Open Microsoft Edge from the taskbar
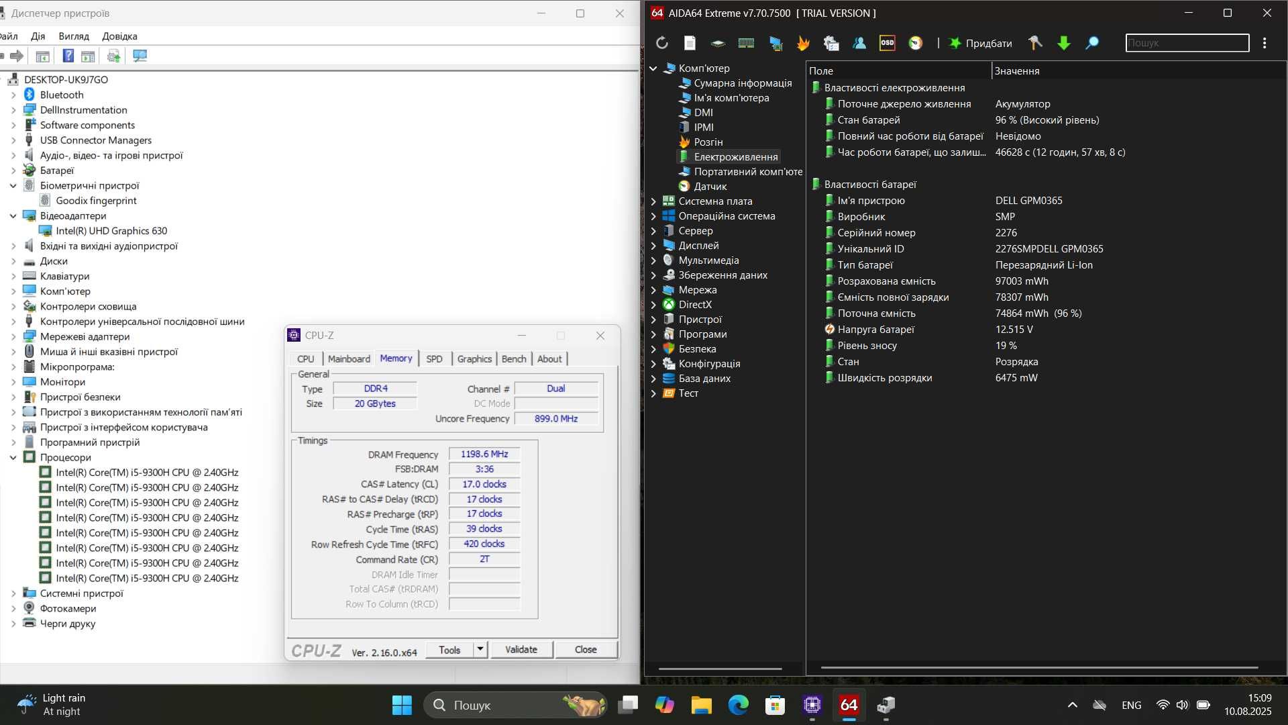1288x725 pixels. 738,705
